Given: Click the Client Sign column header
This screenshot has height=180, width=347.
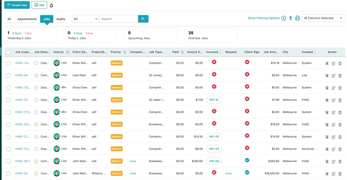Looking at the screenshot, I should (252, 52).
